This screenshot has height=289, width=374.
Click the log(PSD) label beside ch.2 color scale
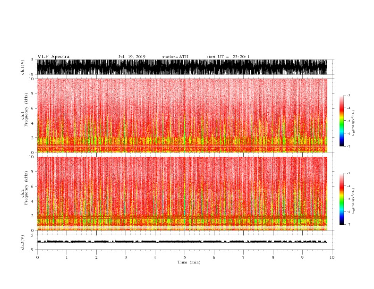(x=354, y=201)
